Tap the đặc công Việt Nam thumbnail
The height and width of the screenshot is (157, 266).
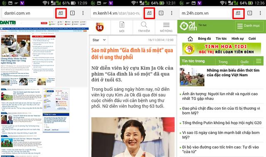[192, 77]
